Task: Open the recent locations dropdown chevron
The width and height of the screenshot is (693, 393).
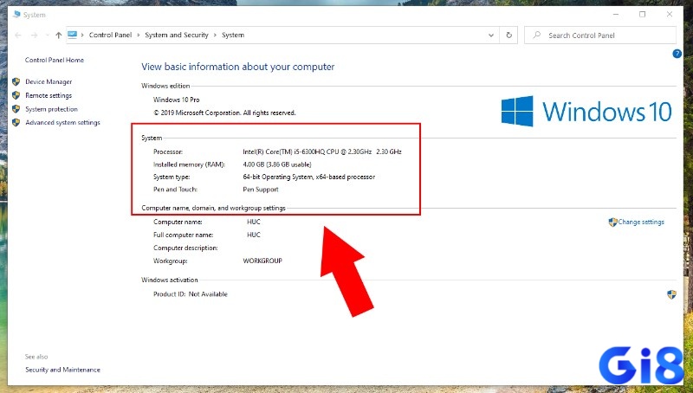Action: 47,35
